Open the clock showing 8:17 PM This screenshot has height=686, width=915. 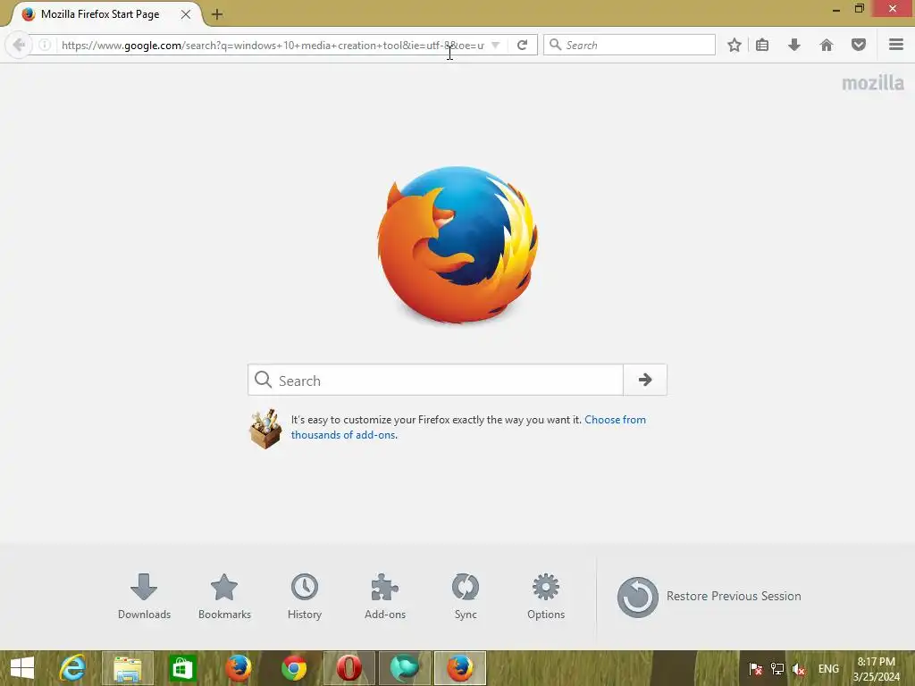[x=877, y=668]
